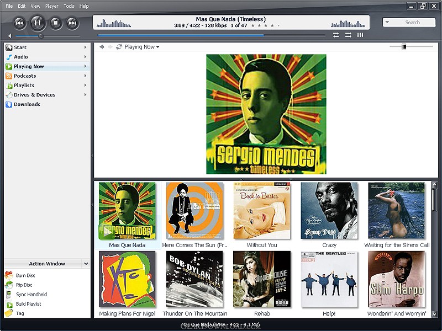Open the search options dropdown arrow
The image size is (442, 331).
tap(387, 22)
